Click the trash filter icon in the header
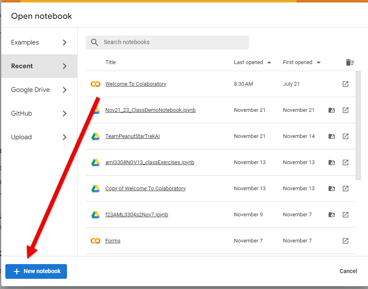The image size is (368, 289). [x=350, y=62]
